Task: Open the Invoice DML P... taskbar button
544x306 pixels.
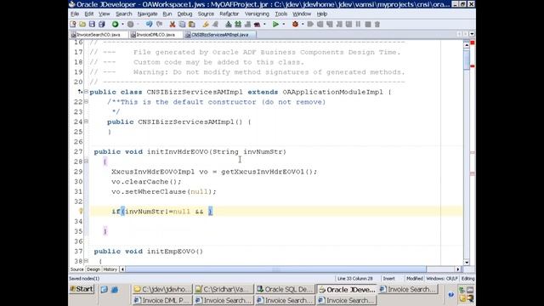Action: pyautogui.click(x=162, y=300)
